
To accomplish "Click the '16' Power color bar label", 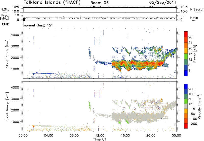I will tap(190, 54).
